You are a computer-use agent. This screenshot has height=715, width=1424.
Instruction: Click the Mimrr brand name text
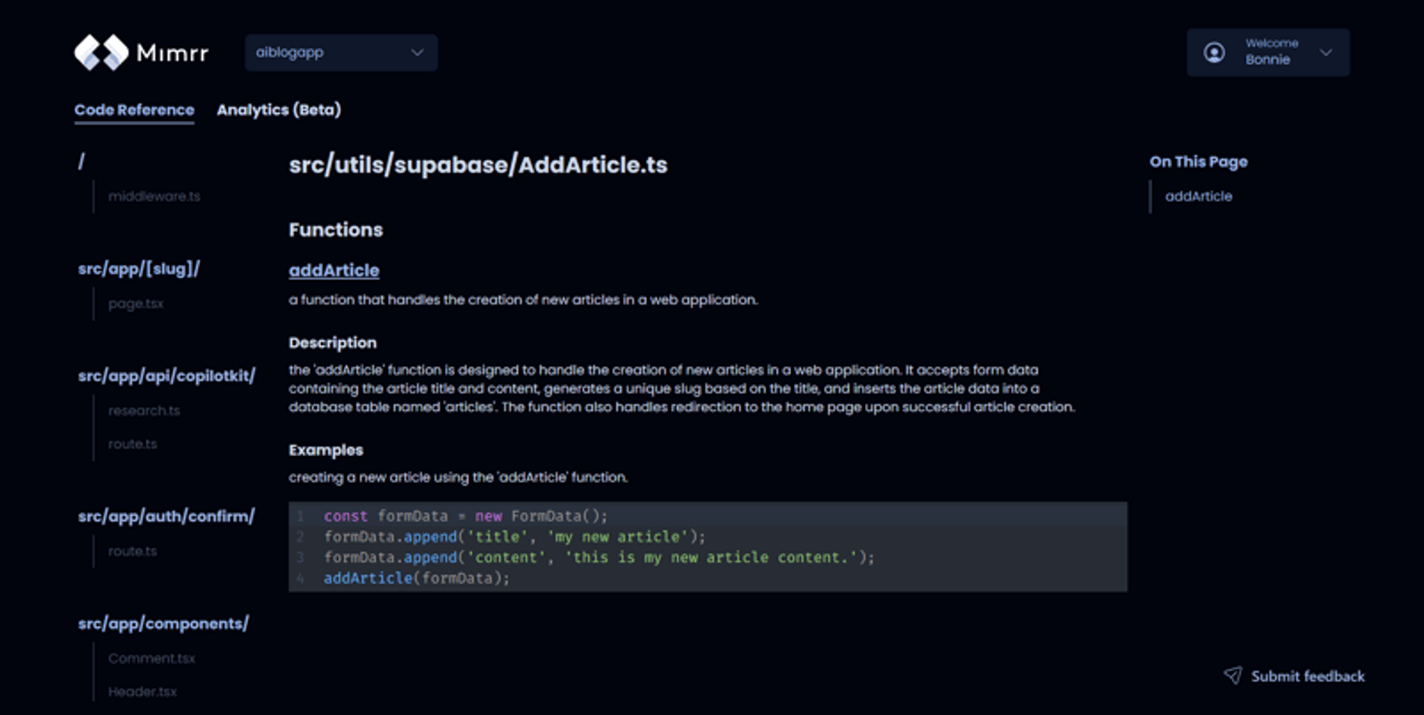[172, 53]
